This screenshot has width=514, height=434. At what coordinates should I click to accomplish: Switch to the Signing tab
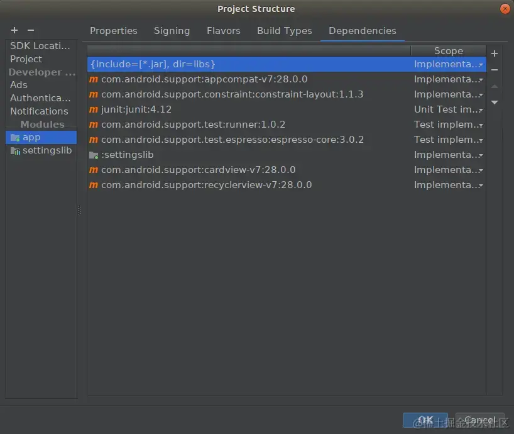[172, 31]
